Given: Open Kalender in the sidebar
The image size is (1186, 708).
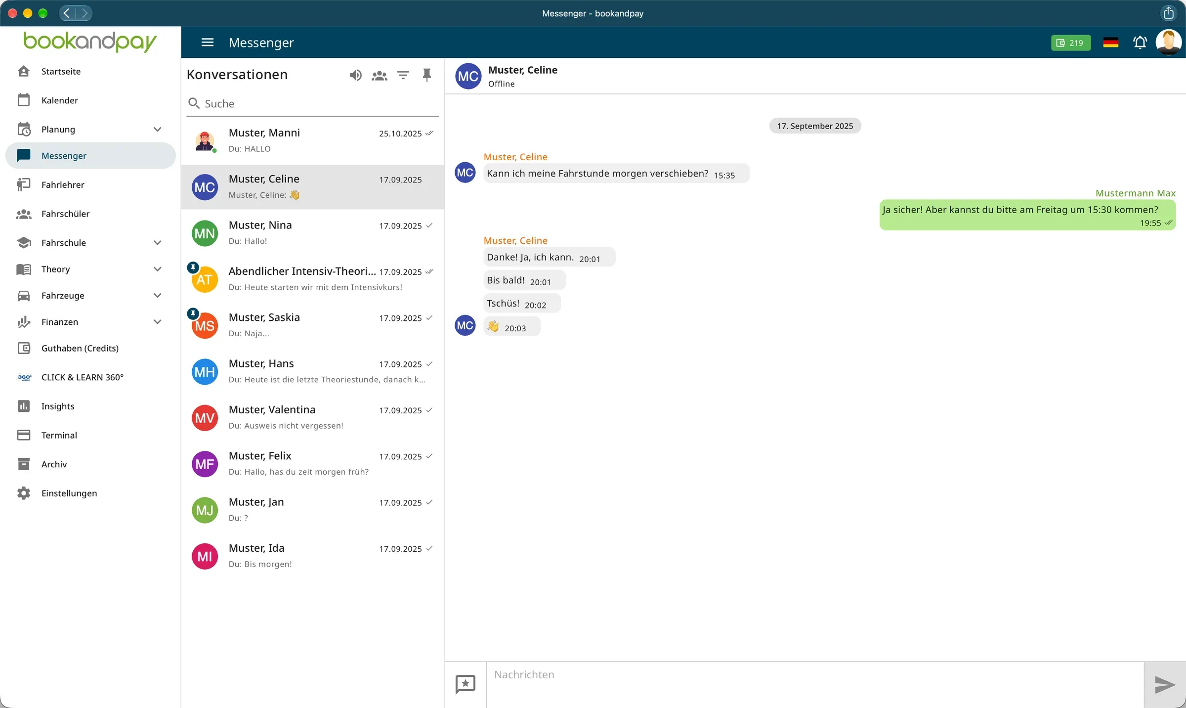Looking at the screenshot, I should tap(90, 100).
